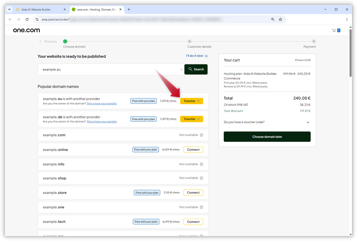357x241 pixels.
Task: Expand the voucher code section
Action: [267, 122]
